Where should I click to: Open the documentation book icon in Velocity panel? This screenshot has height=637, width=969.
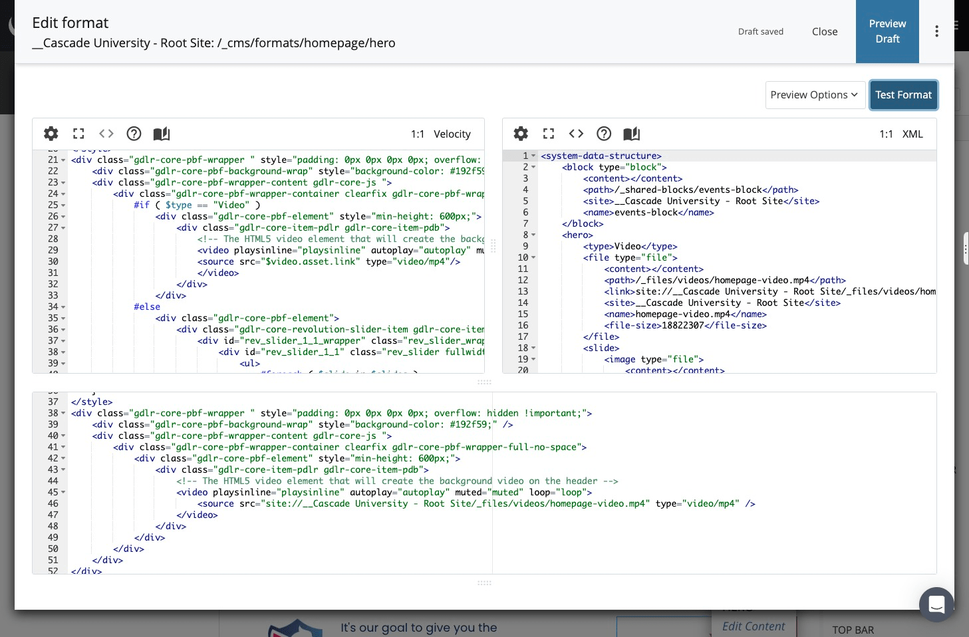click(x=162, y=134)
